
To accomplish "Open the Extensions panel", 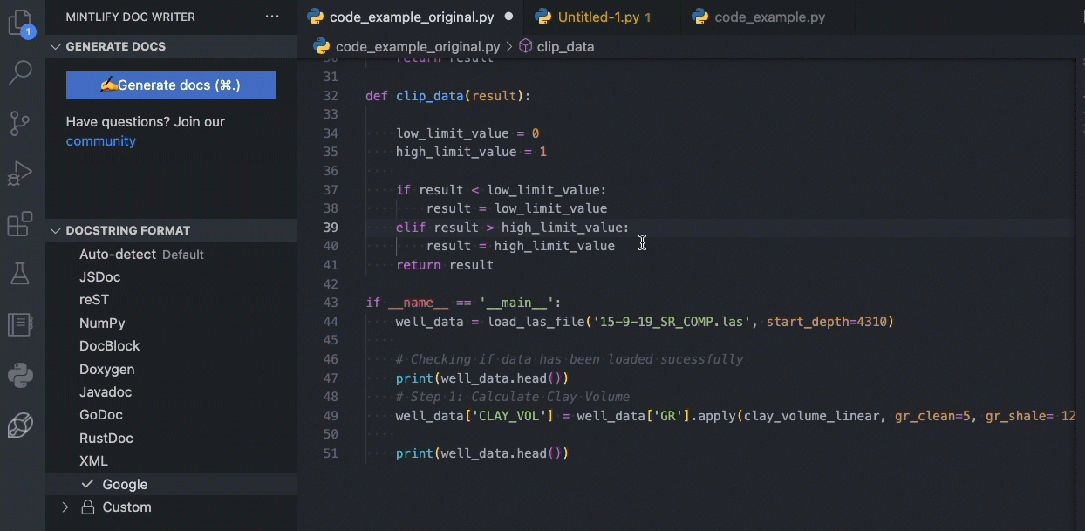I will tap(20, 224).
